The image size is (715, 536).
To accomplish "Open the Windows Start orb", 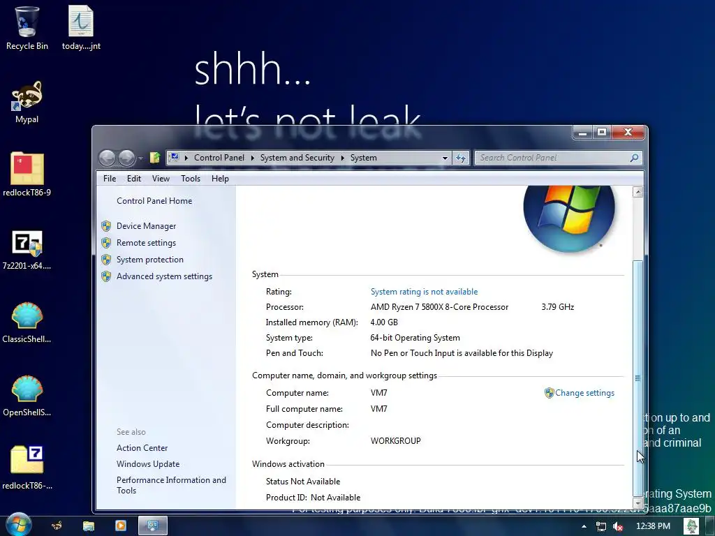I will click(x=19, y=525).
